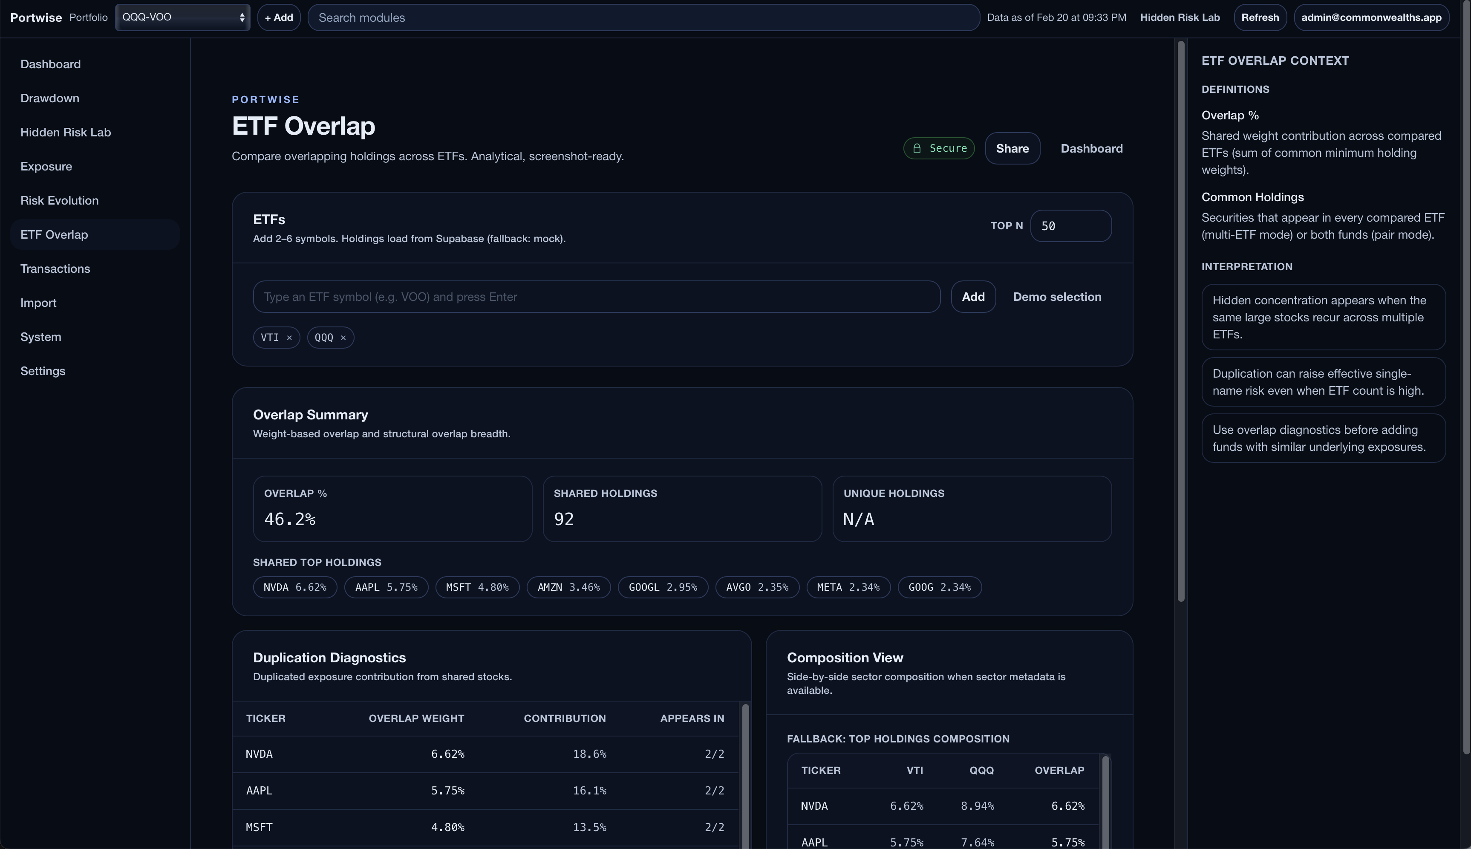Remove the VTI chip from ETF selection
The height and width of the screenshot is (849, 1471).
coord(290,337)
